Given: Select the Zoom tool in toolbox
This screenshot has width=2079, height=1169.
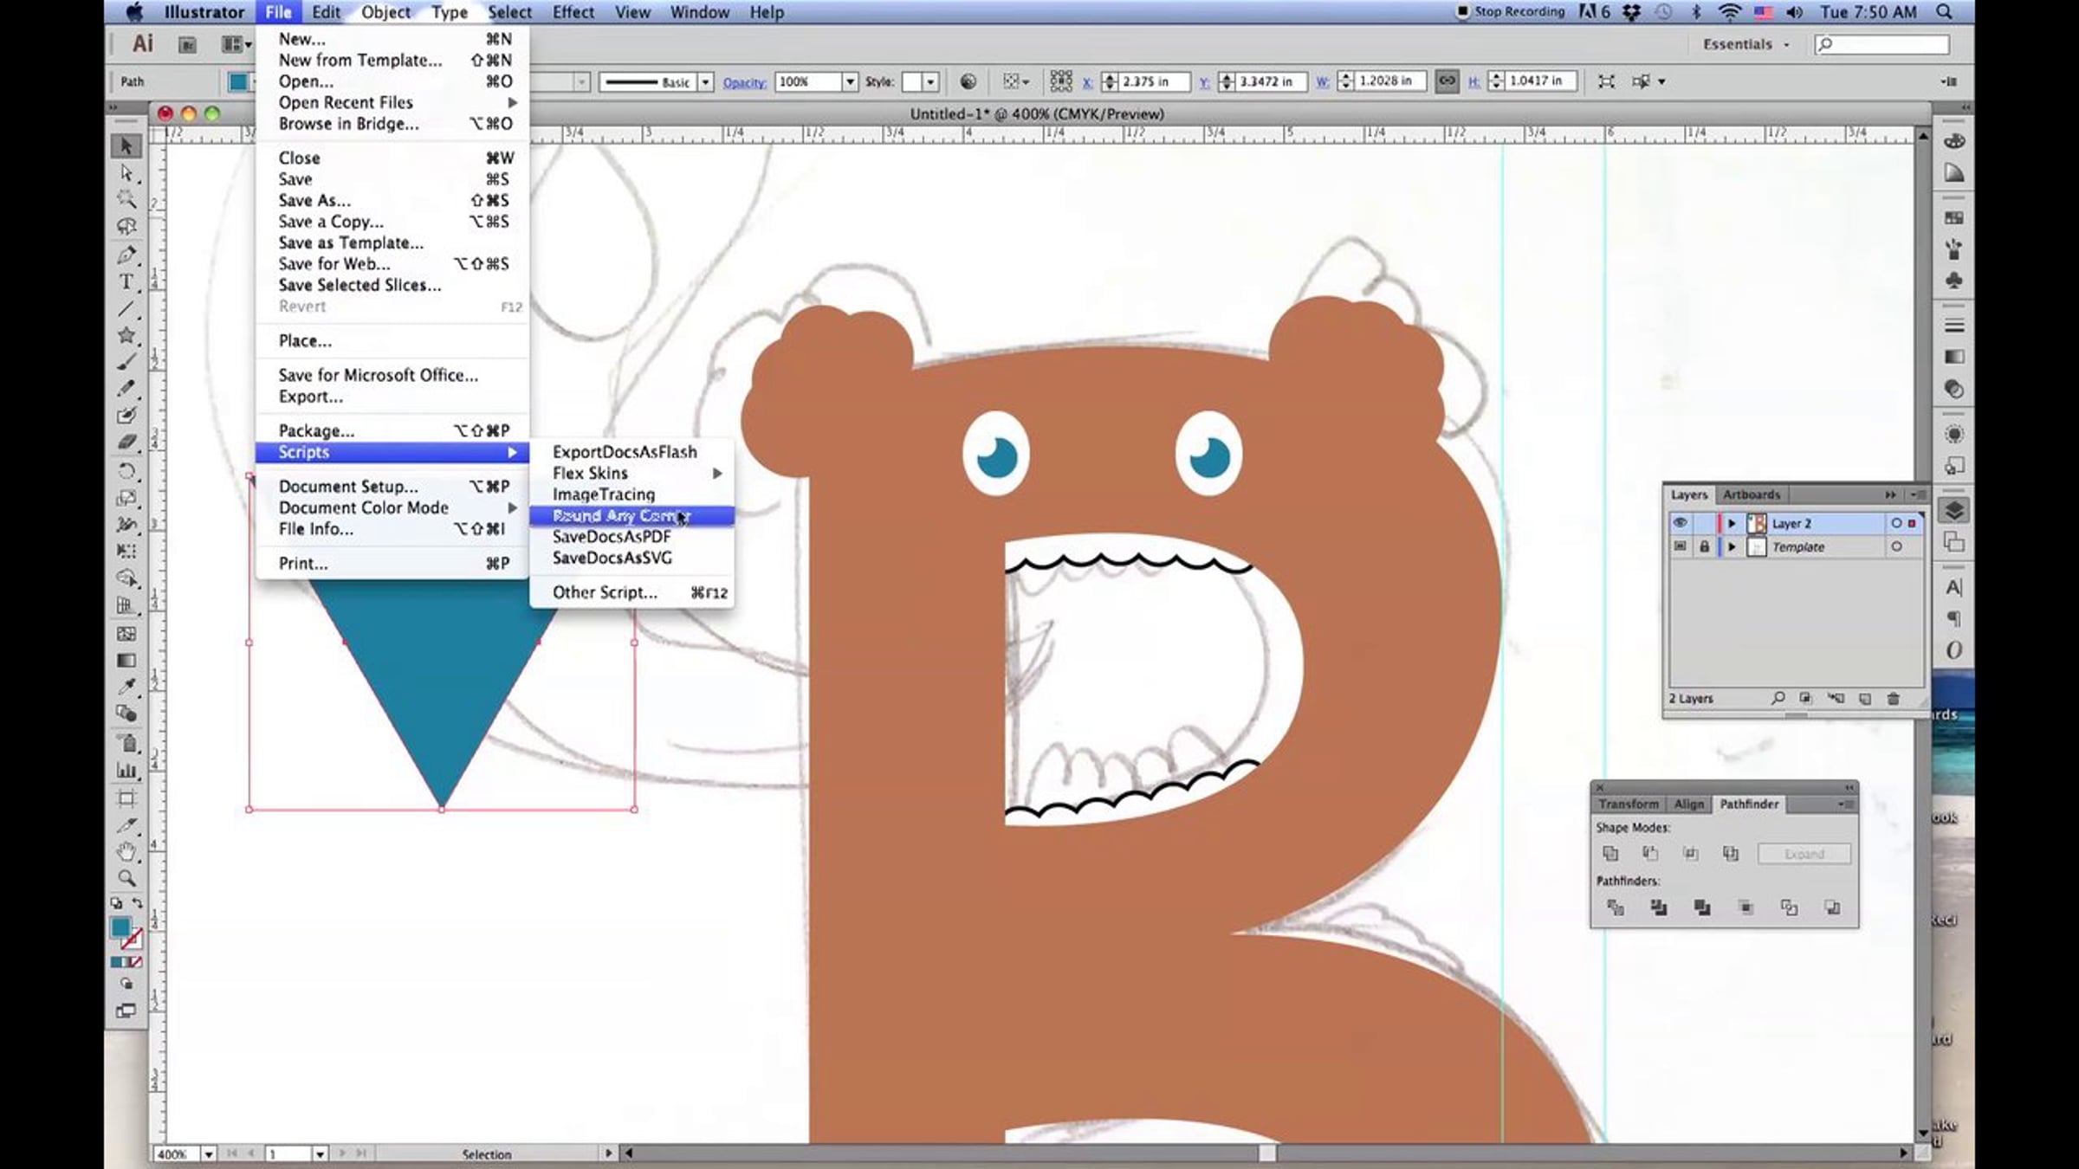Looking at the screenshot, I should (x=126, y=878).
